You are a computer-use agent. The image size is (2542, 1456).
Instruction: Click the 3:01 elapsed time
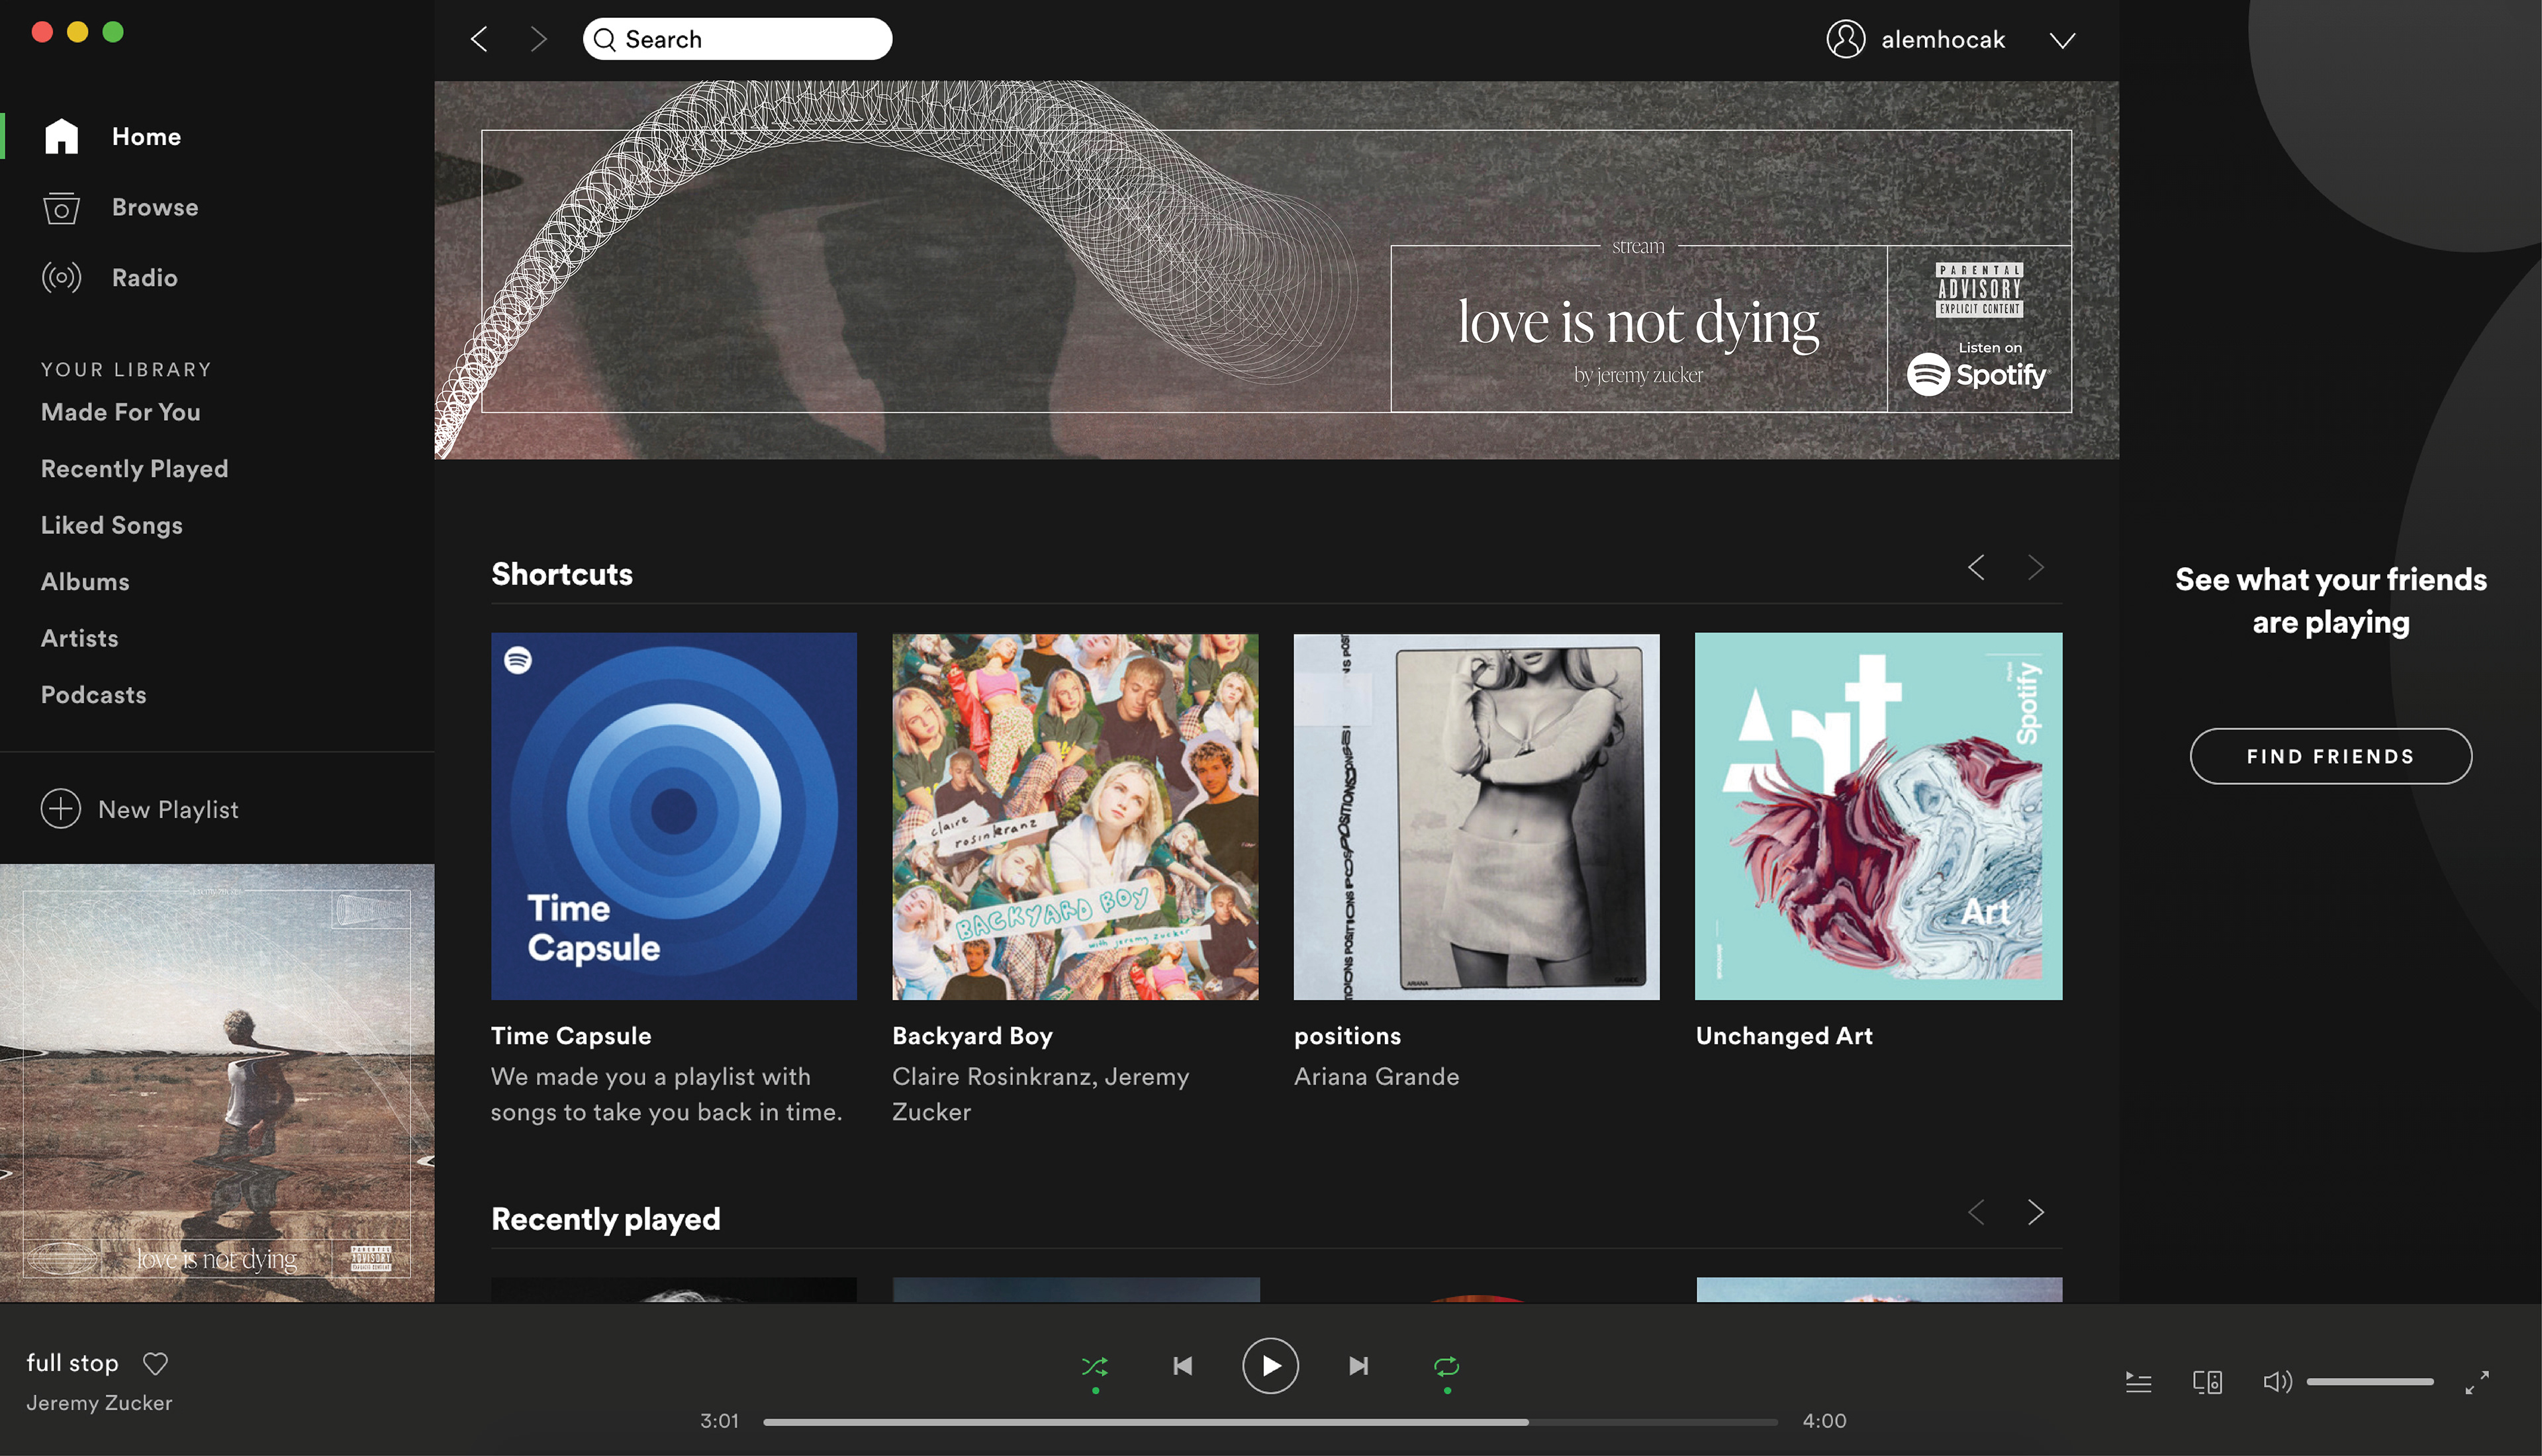click(x=719, y=1421)
